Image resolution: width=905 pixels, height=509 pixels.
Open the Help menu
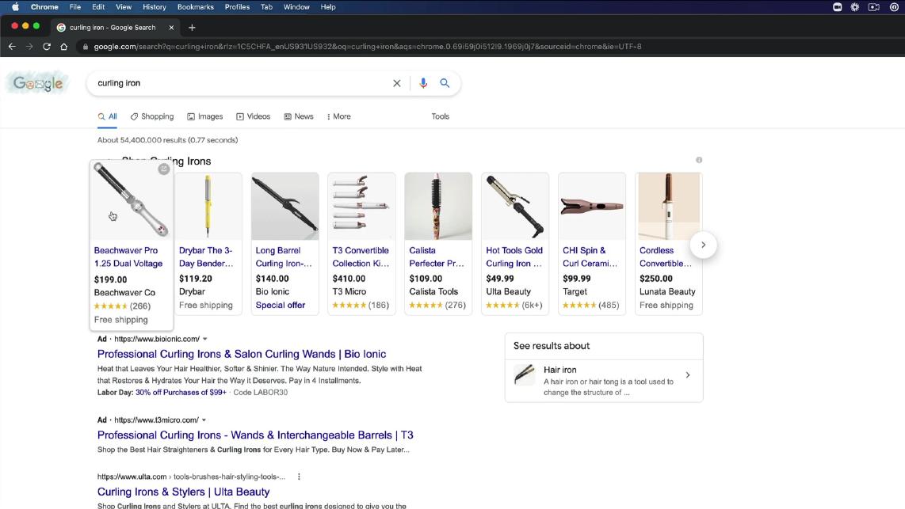pyautogui.click(x=328, y=7)
